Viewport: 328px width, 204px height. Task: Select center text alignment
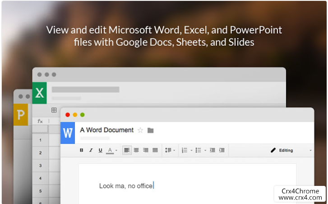point(136,150)
